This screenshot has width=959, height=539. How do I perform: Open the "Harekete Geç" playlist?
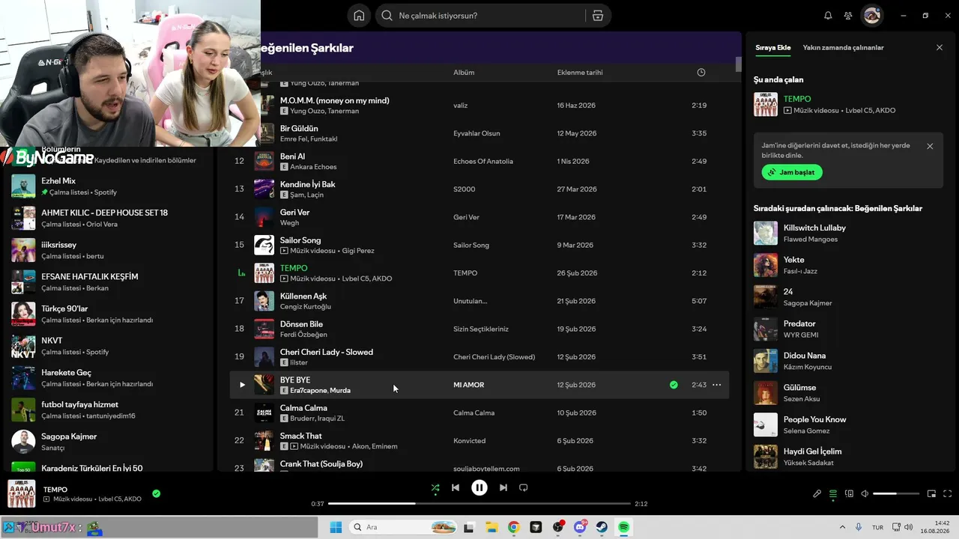[109, 378]
